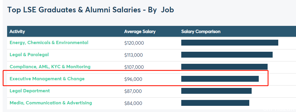Click Compliance, AML, KYC & Monitoring link
Screen dimensions: 296x112
[50, 67]
